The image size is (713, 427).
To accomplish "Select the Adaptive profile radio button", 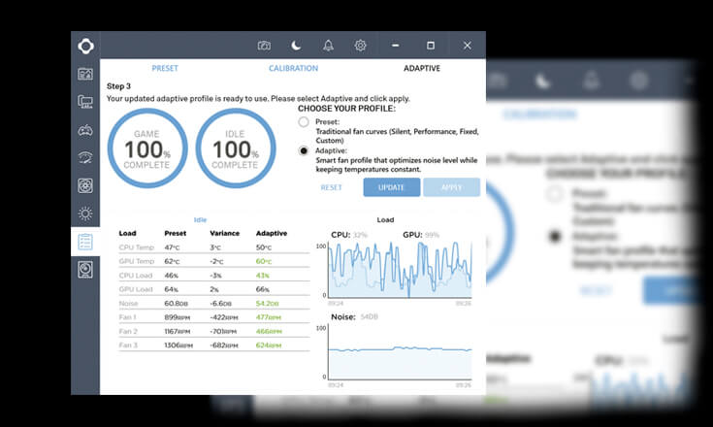I will (304, 150).
